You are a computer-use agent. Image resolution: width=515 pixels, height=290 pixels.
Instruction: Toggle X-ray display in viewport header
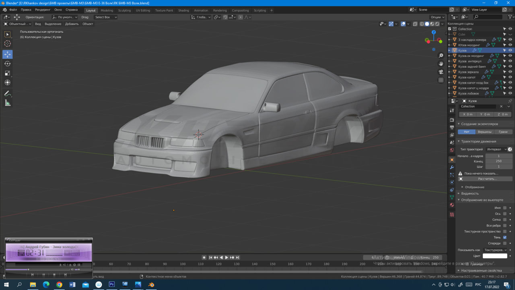(415, 24)
